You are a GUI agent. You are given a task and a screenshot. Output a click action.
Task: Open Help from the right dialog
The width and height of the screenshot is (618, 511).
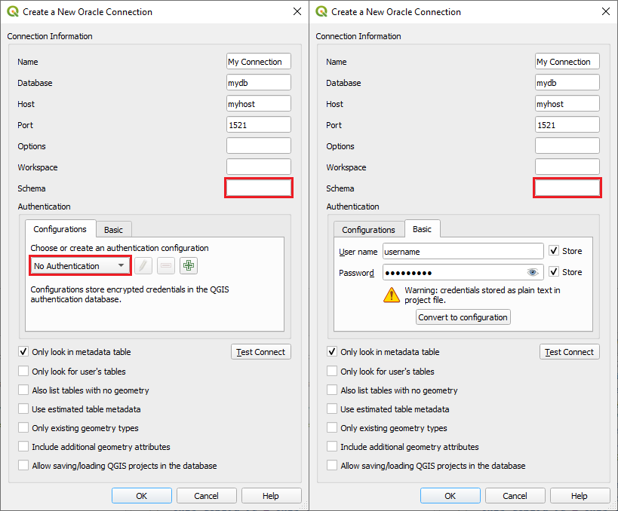click(579, 496)
